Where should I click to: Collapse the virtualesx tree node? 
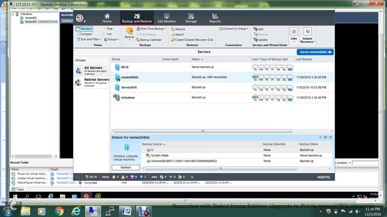point(13,14)
